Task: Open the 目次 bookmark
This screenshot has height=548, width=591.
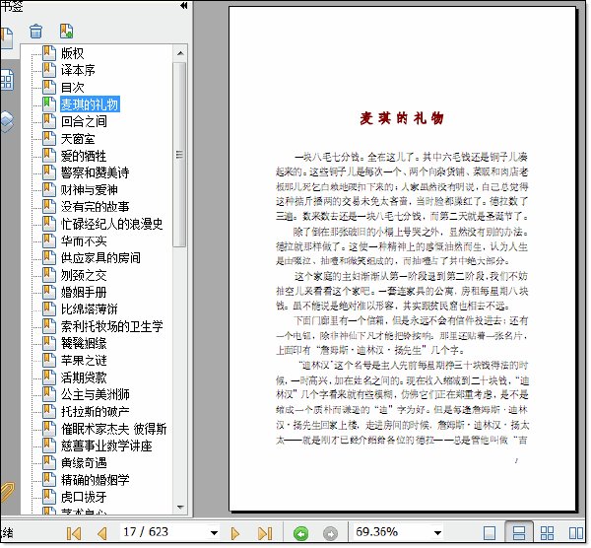Action: [x=72, y=88]
